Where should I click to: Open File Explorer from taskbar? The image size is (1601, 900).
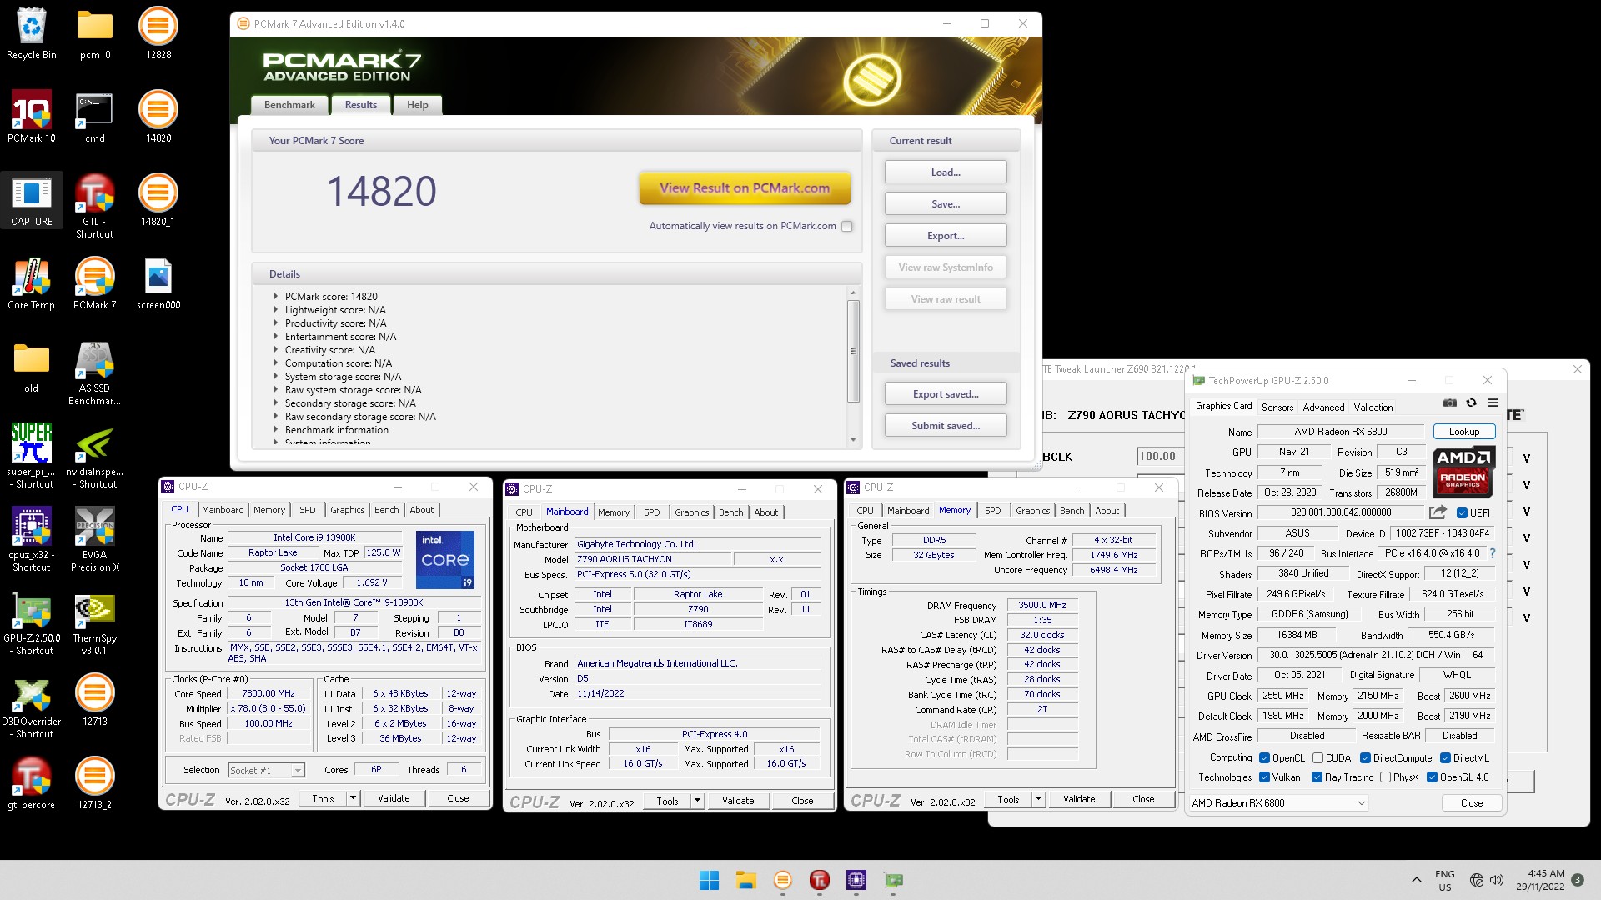click(x=745, y=880)
